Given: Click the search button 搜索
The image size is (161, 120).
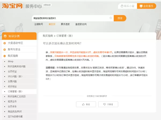Looking at the screenshot, I should click(120, 18).
